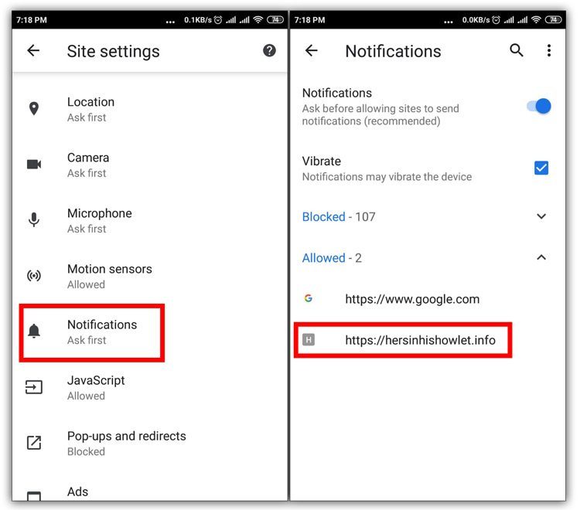Go back from the Site settings screen
Screen dimensions: 580x510
pyautogui.click(x=33, y=50)
